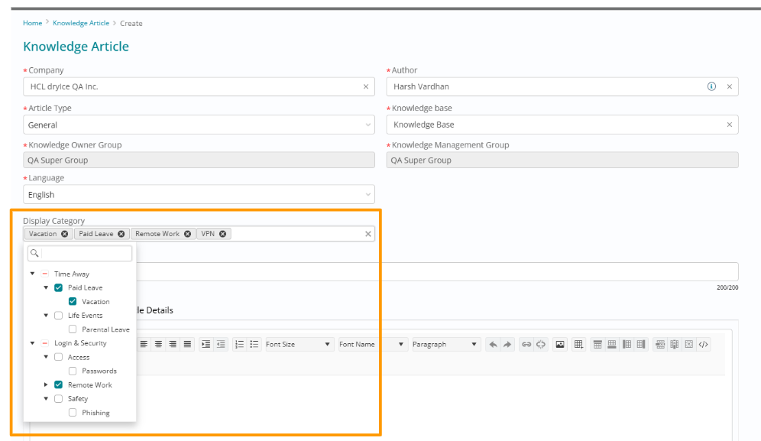Image resolution: width=761 pixels, height=441 pixels.
Task: Uncheck the Remote Work checkbox
Action: pos(58,384)
